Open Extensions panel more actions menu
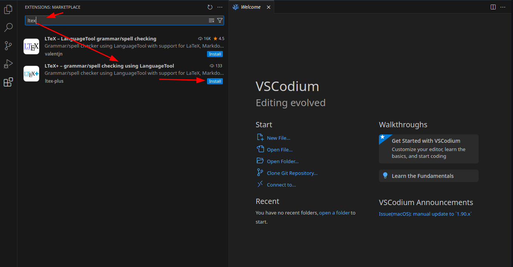513x267 pixels. tap(220, 7)
